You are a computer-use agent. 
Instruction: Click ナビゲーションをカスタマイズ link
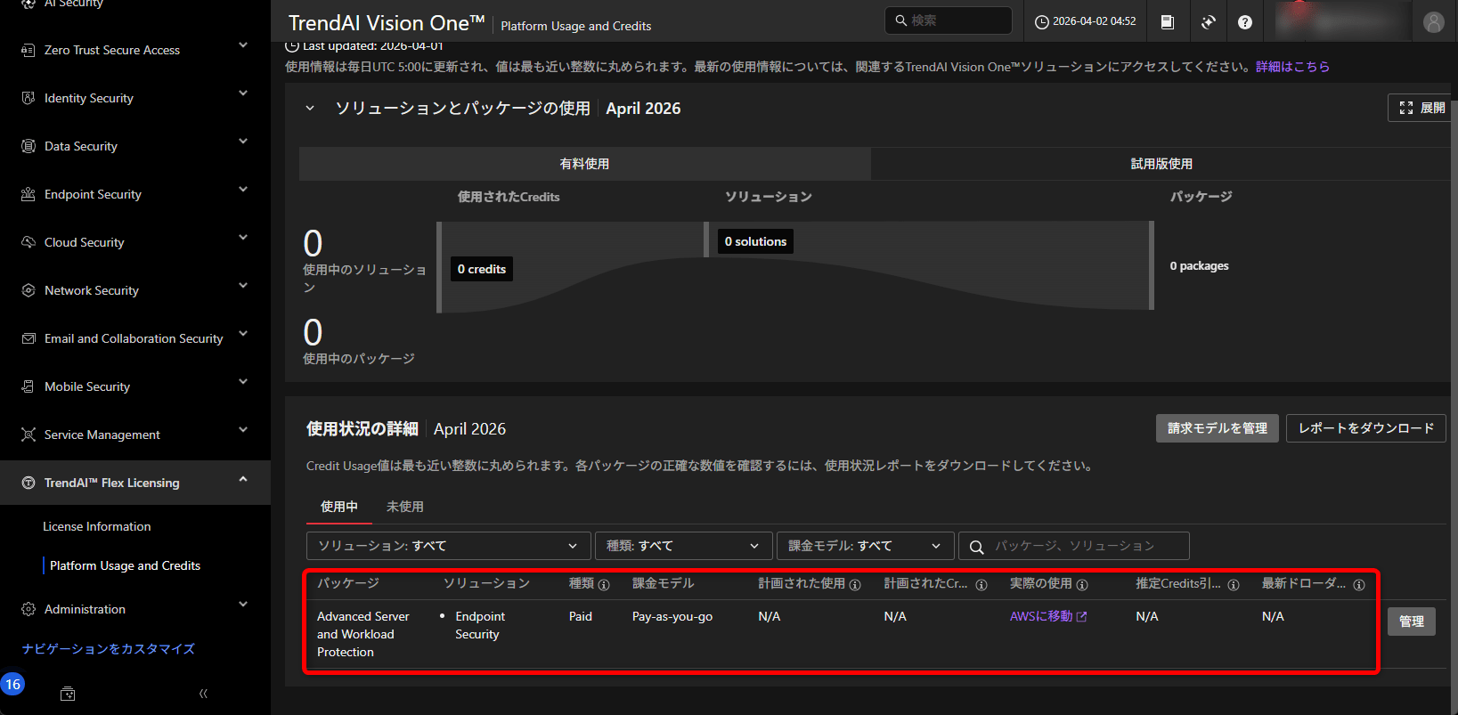pyautogui.click(x=108, y=649)
